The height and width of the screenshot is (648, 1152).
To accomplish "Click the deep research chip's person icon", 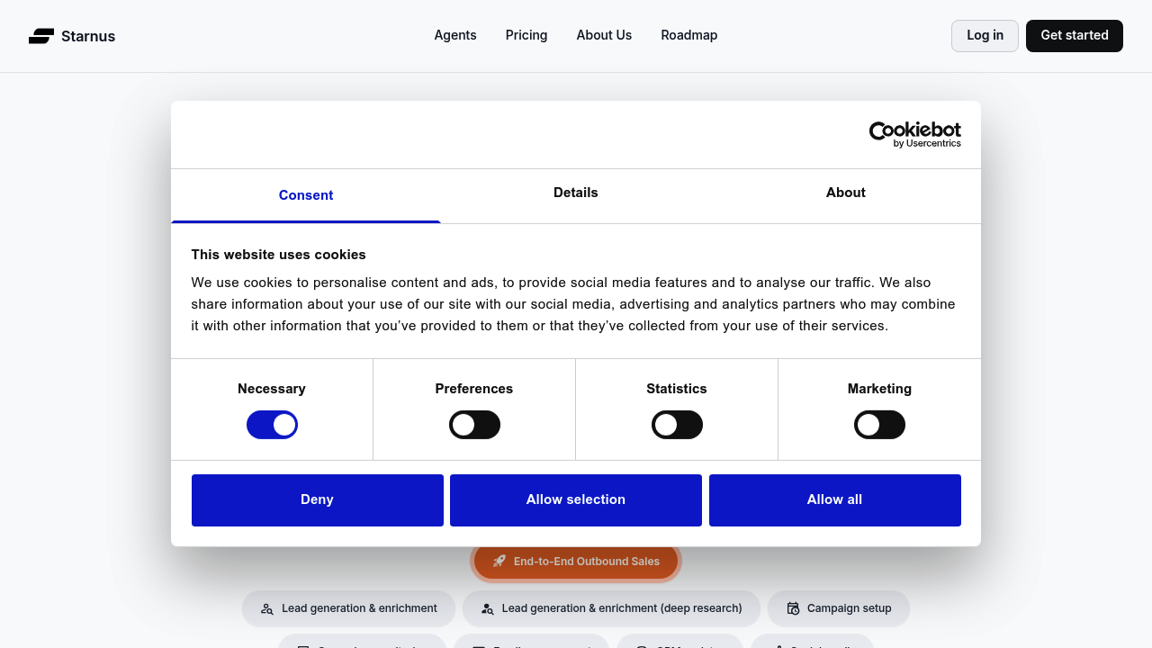I will [x=489, y=608].
